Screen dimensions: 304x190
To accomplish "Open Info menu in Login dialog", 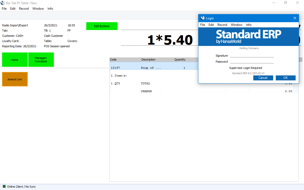I will (x=249, y=25).
